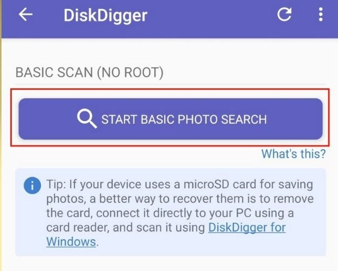Open the three-dot overflow menu
This screenshot has height=271, width=338.
(x=321, y=15)
